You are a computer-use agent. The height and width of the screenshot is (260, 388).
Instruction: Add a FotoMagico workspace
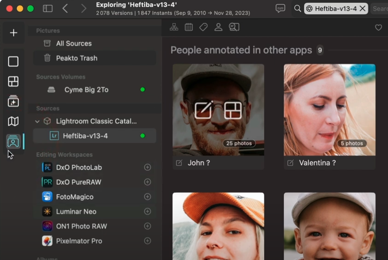[x=148, y=197]
